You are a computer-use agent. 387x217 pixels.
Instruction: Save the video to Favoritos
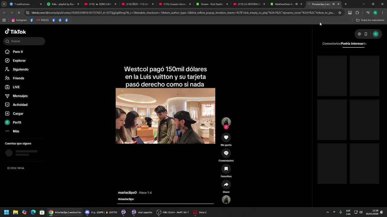pyautogui.click(x=226, y=169)
